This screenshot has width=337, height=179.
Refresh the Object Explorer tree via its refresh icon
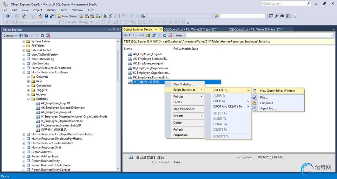pos(42,35)
